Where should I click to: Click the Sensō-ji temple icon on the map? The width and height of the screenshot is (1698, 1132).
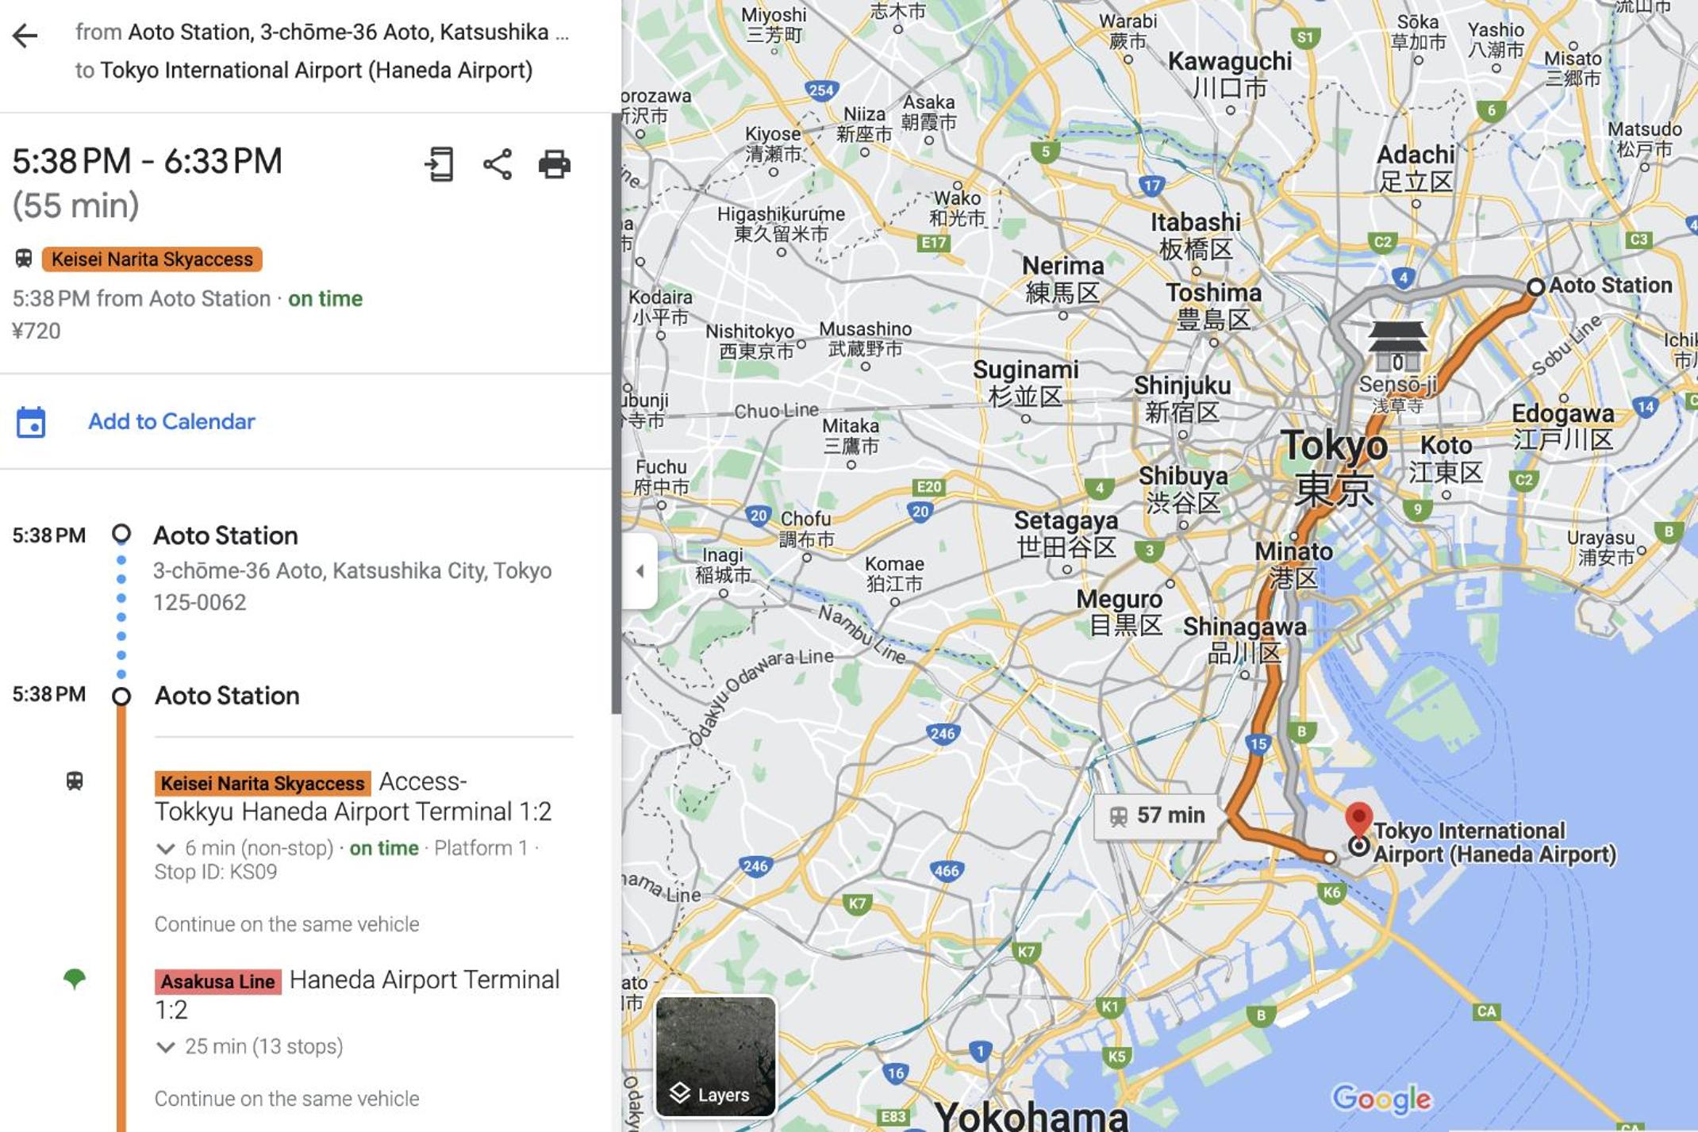click(x=1397, y=346)
